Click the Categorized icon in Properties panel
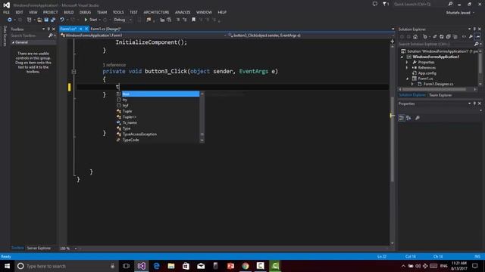 pyautogui.click(x=401, y=118)
